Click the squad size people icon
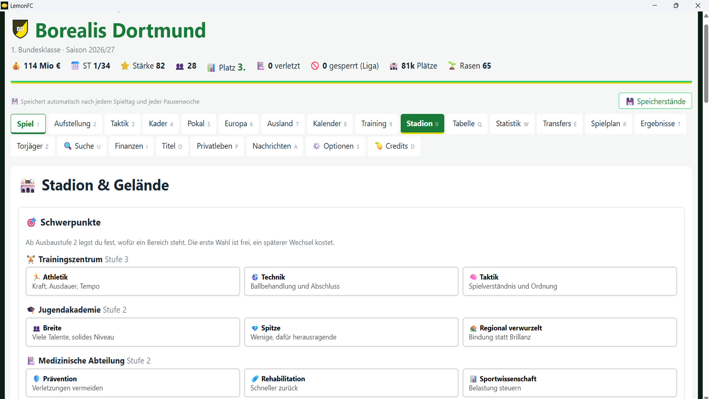Viewport: 709px width, 399px height. tap(180, 66)
